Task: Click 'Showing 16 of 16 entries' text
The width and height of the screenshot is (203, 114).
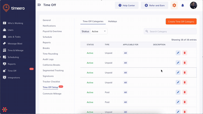Action: (184, 40)
